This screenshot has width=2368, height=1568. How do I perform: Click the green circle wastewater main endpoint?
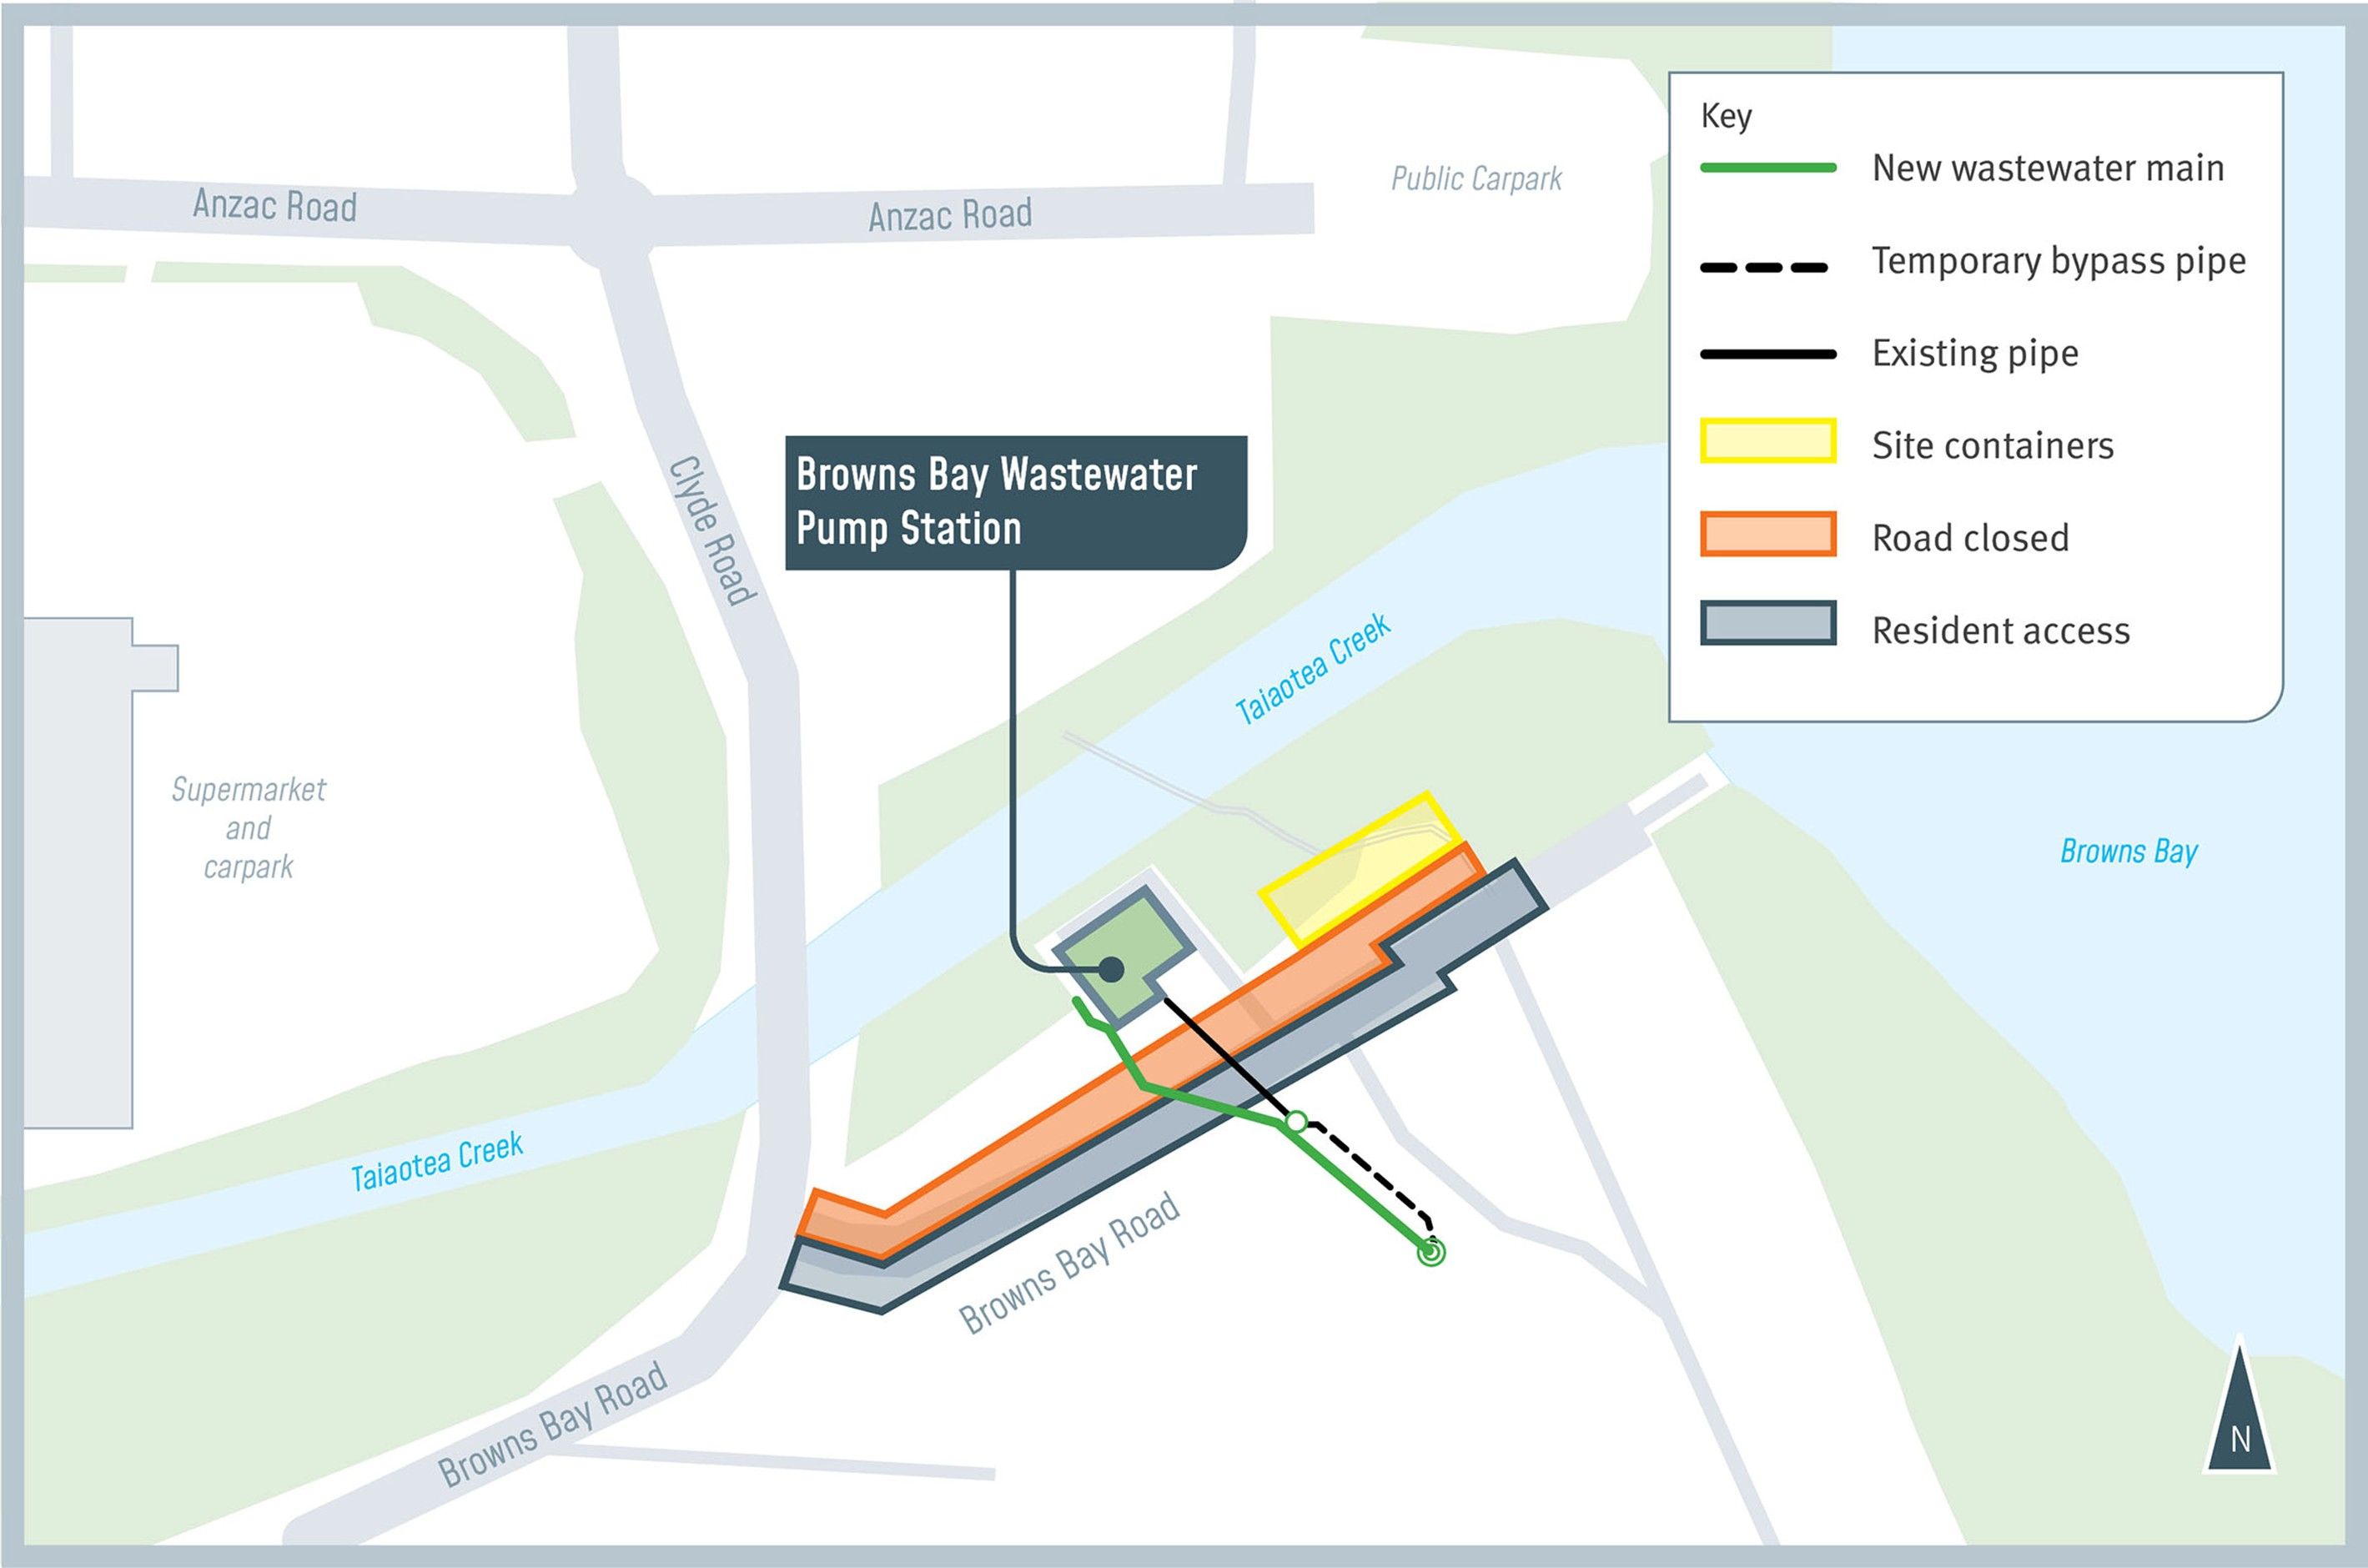1431,1251
